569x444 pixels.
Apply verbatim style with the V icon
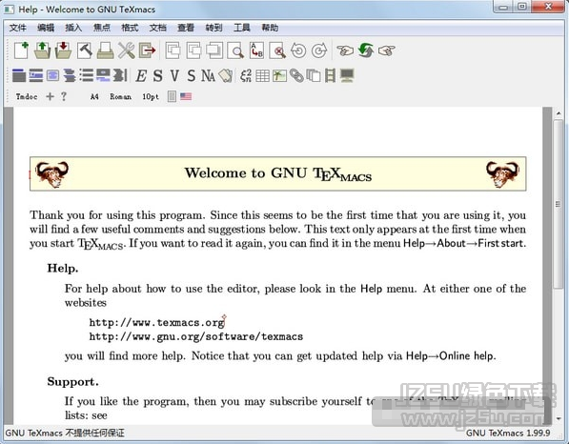174,76
